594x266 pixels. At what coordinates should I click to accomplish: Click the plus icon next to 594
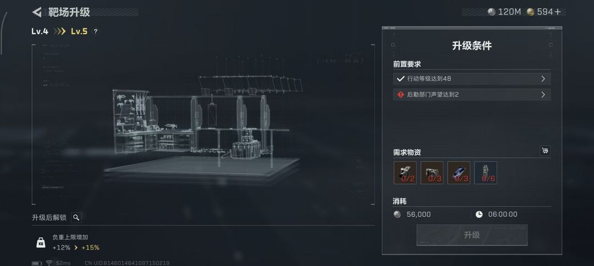click(x=558, y=12)
